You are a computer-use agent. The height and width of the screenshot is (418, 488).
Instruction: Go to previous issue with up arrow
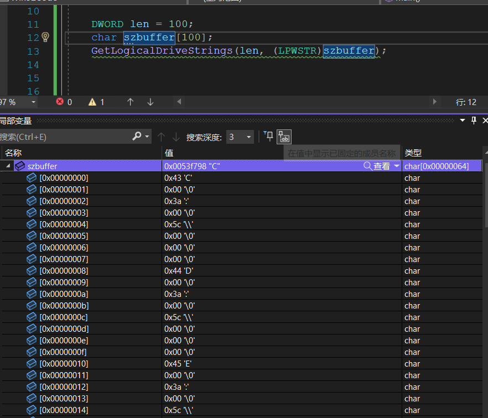[x=131, y=102]
